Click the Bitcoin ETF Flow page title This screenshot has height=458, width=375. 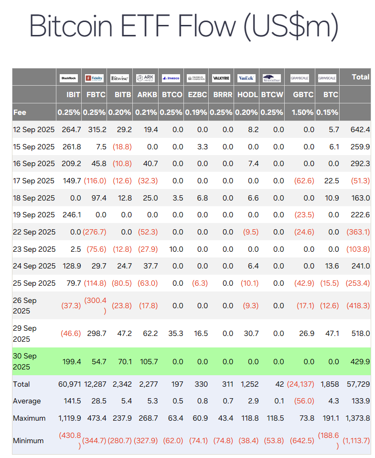(x=183, y=26)
